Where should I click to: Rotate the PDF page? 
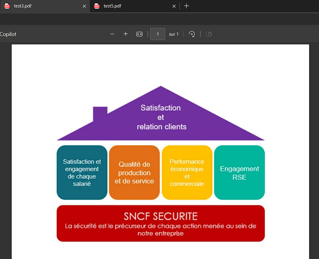coord(192,34)
